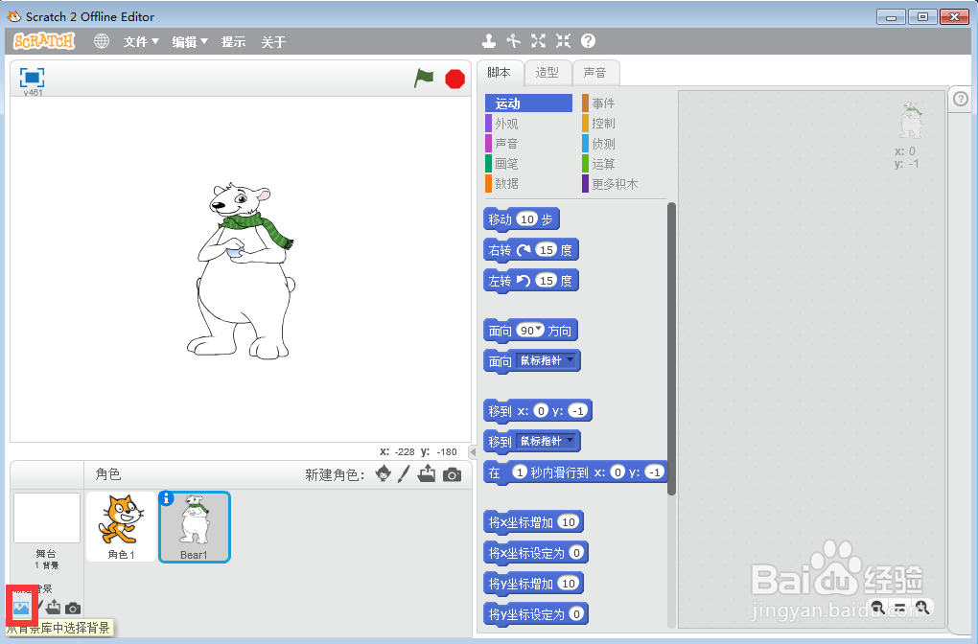This screenshot has width=978, height=644.
Task: Select the grow sprite tool
Action: click(537, 41)
